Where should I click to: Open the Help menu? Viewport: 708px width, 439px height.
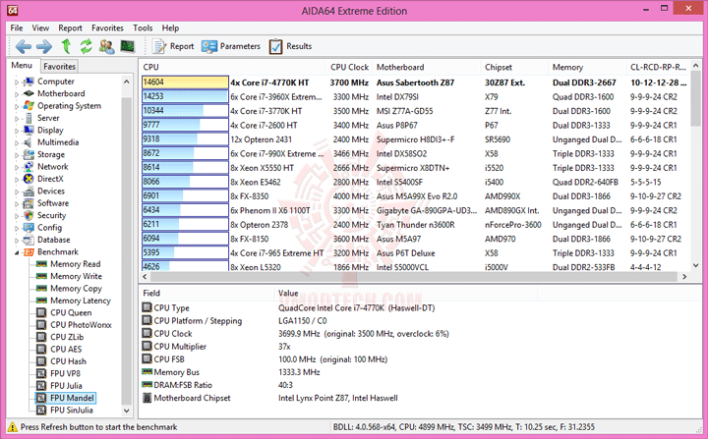tap(171, 27)
